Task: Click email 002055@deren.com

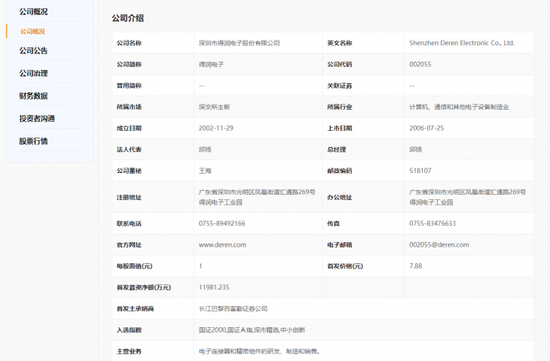Action: click(x=439, y=244)
